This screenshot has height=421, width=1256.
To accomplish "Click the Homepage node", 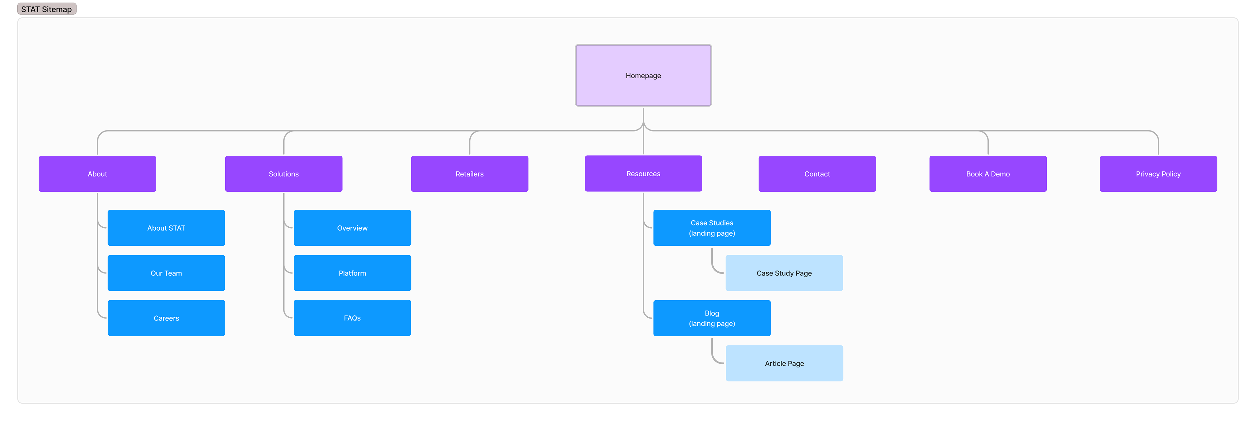I will coord(643,76).
